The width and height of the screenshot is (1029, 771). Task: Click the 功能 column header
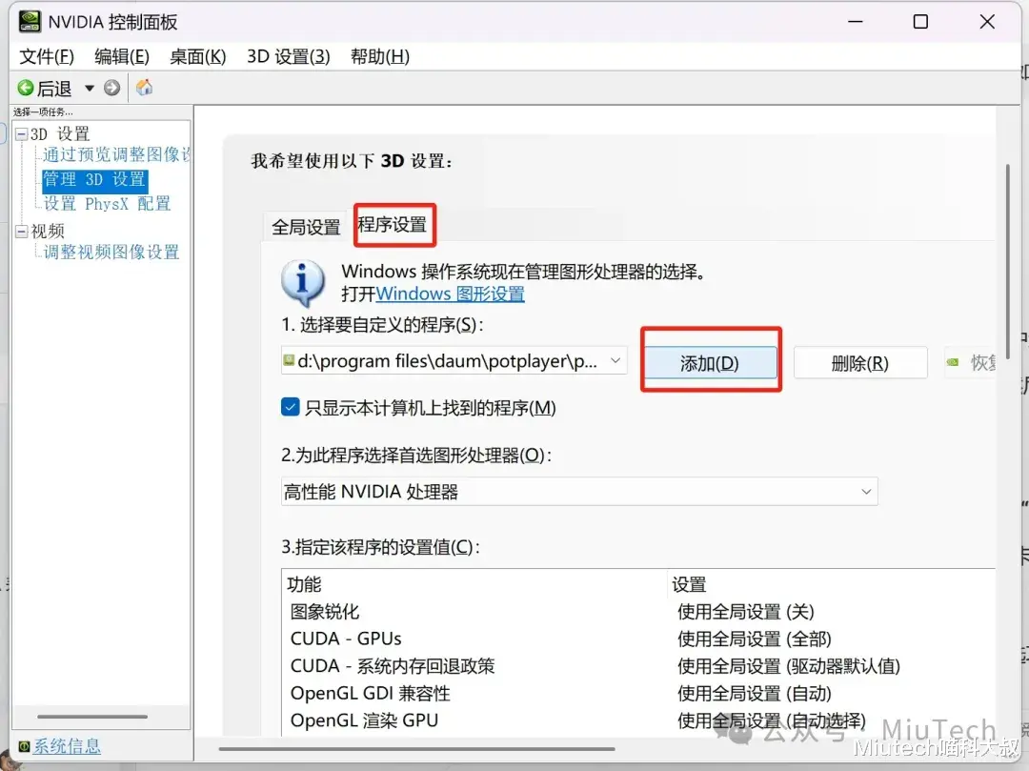(304, 584)
